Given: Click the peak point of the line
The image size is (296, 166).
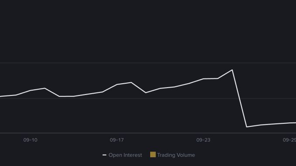Looking at the screenshot, I should click(x=232, y=70).
